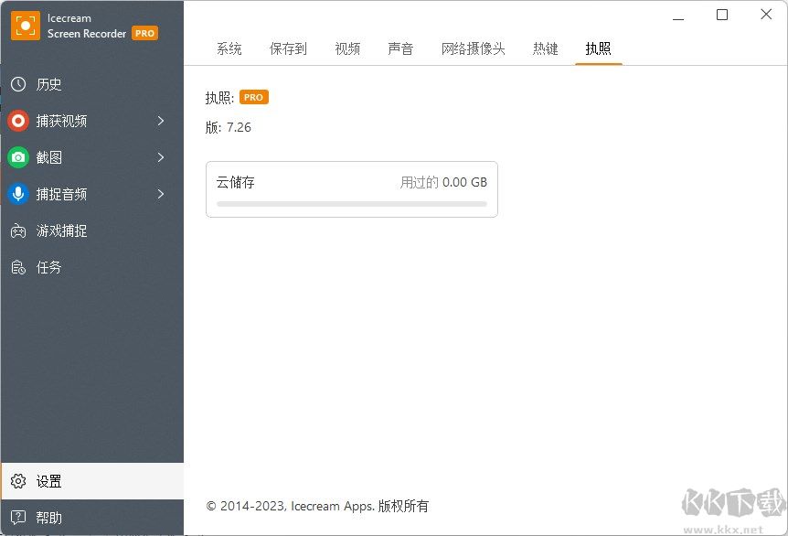Image resolution: width=788 pixels, height=536 pixels.
Task: Click the clock icon beside 历史
Action: [x=18, y=84]
